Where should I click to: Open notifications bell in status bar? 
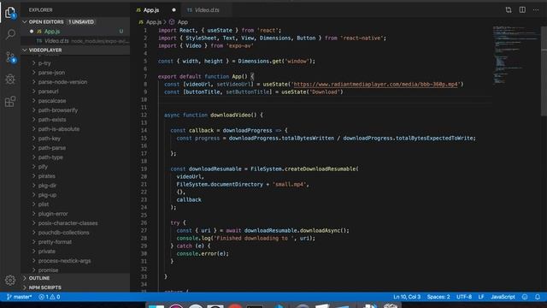[538, 297]
